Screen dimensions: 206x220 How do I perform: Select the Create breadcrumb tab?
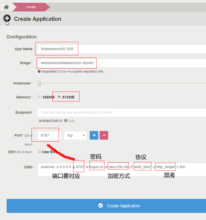pos(31,7)
